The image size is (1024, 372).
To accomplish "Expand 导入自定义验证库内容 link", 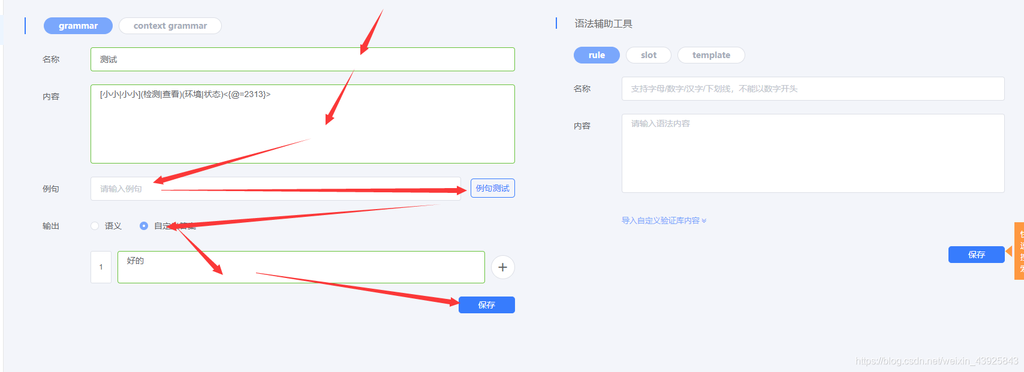I will 664,220.
